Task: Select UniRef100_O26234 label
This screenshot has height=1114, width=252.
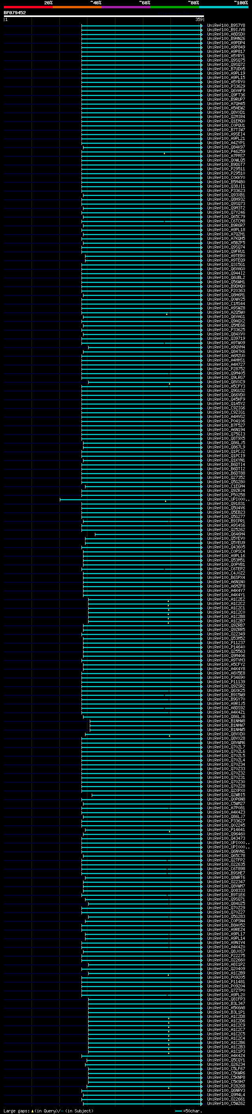Action: (226, 1064)
